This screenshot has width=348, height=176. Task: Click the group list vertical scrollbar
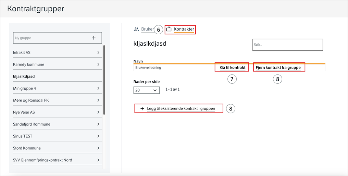pos(104,80)
